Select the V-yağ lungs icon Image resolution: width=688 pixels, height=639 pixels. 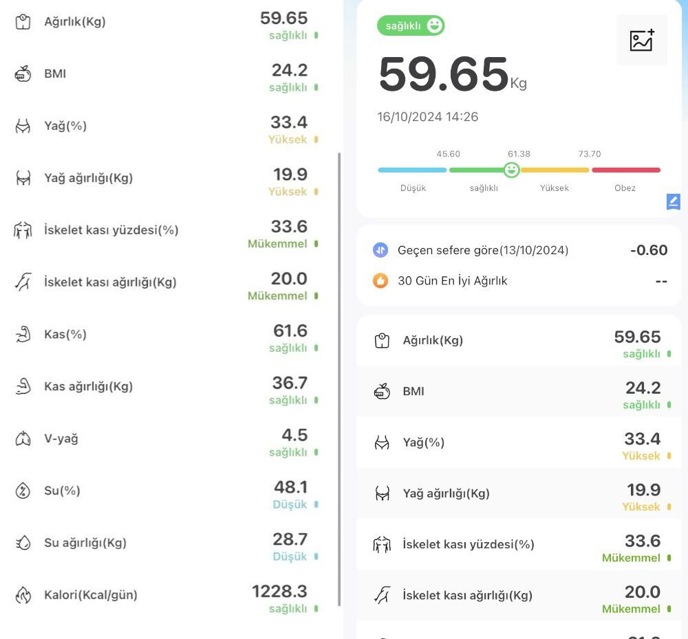click(x=23, y=438)
